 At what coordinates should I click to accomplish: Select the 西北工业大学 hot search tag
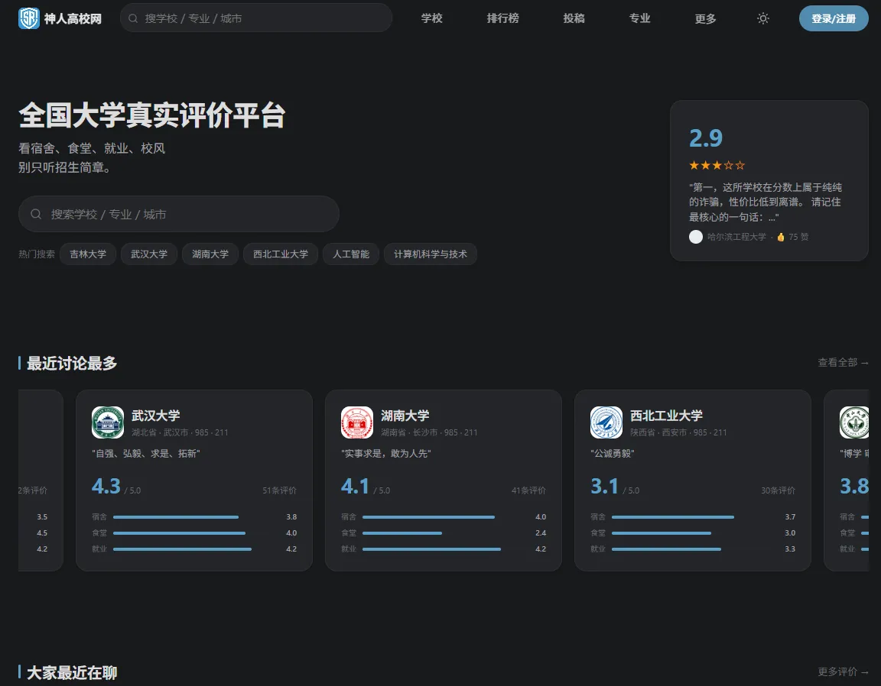[281, 254]
